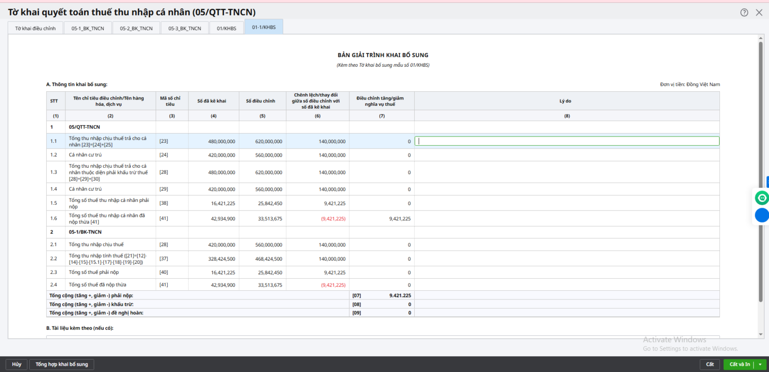Click the scroll down arrow
Viewport: 769px width, 372px height.
click(x=761, y=335)
